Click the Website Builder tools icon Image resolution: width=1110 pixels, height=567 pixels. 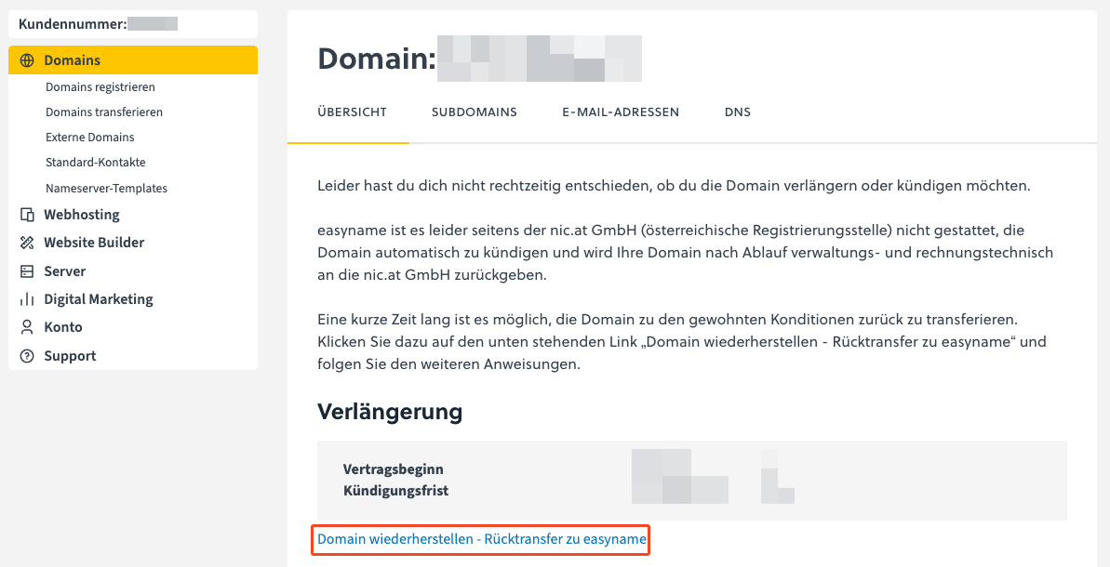[27, 243]
